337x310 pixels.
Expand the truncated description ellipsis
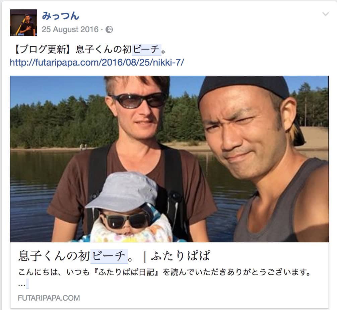coord(22,284)
